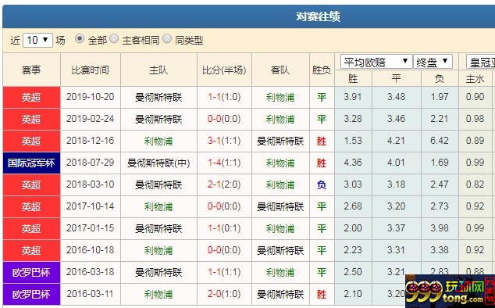Click the 比分(半场) column header
495x308 pixels.
pos(224,70)
